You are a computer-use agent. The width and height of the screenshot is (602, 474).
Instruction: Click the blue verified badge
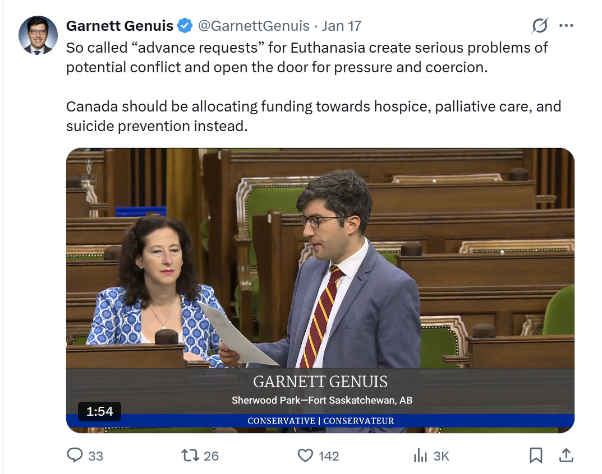pyautogui.click(x=185, y=26)
